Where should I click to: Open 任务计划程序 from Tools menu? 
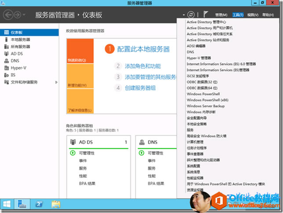click(197, 148)
